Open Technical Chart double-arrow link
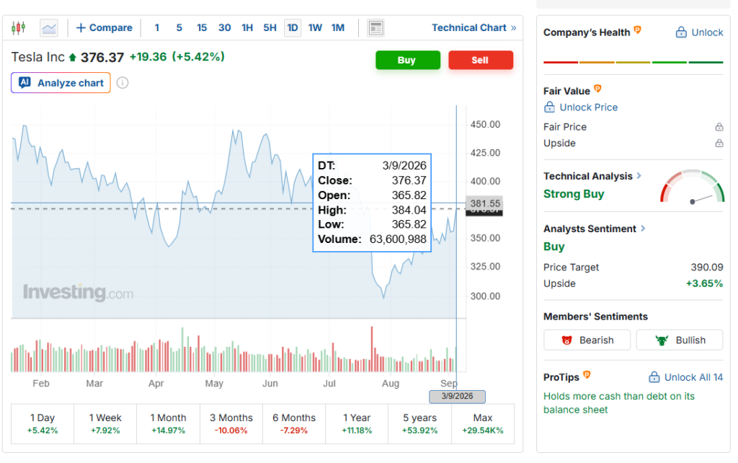738x463 pixels. pos(474,28)
